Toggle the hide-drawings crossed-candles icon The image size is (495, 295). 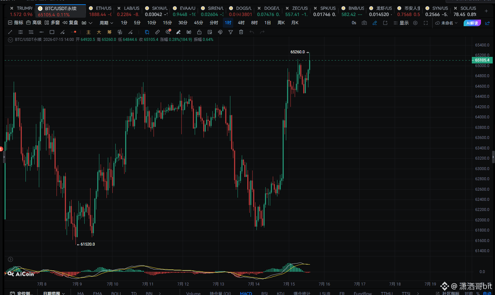[189, 32]
